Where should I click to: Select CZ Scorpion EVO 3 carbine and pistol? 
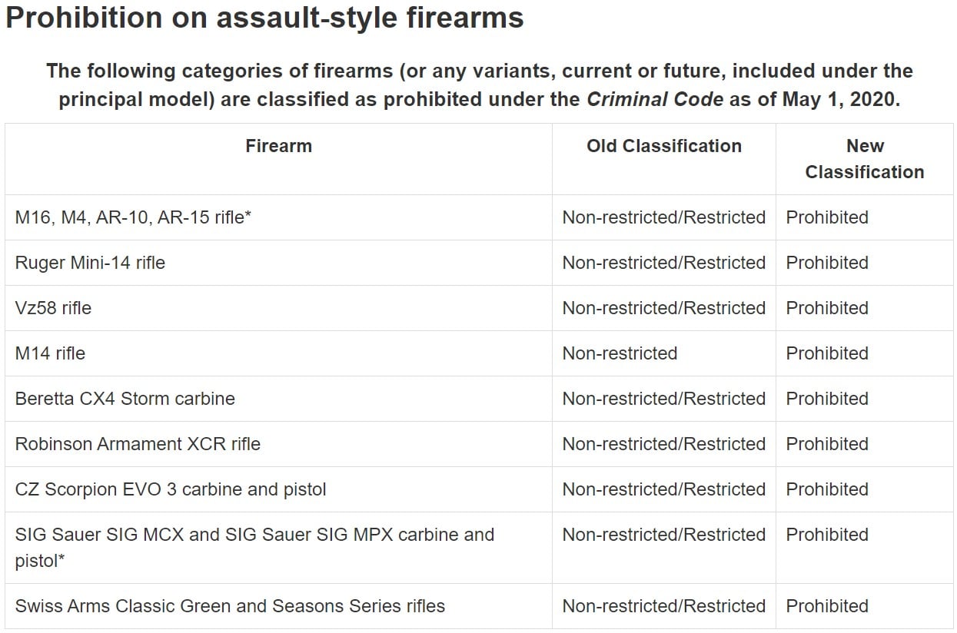click(x=171, y=489)
